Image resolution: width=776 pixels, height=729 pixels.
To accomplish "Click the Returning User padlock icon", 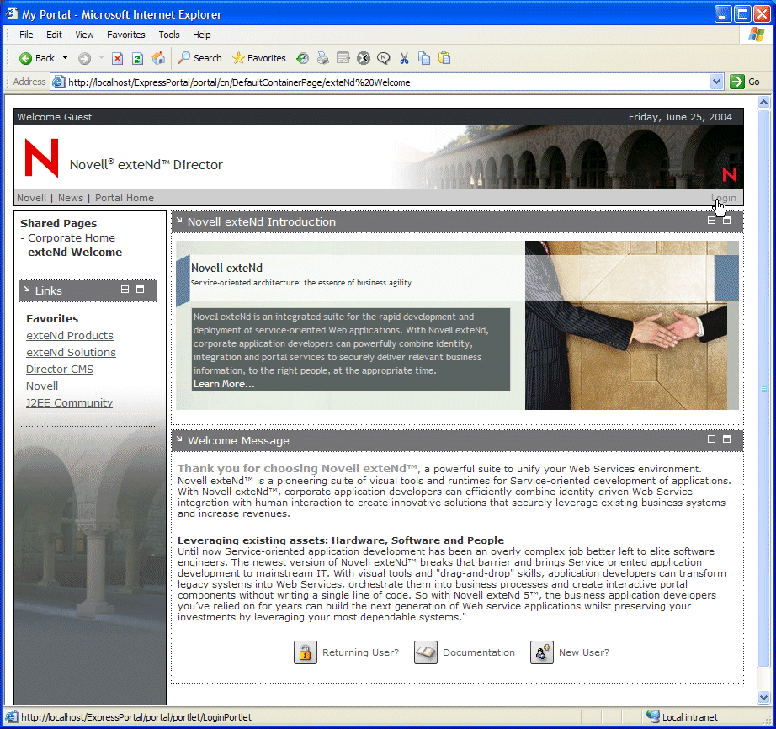I will click(x=306, y=652).
